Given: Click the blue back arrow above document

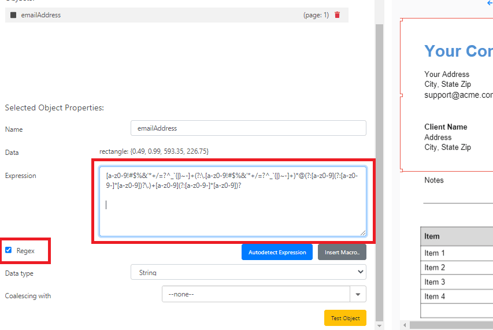Looking at the screenshot, I should point(490,3).
